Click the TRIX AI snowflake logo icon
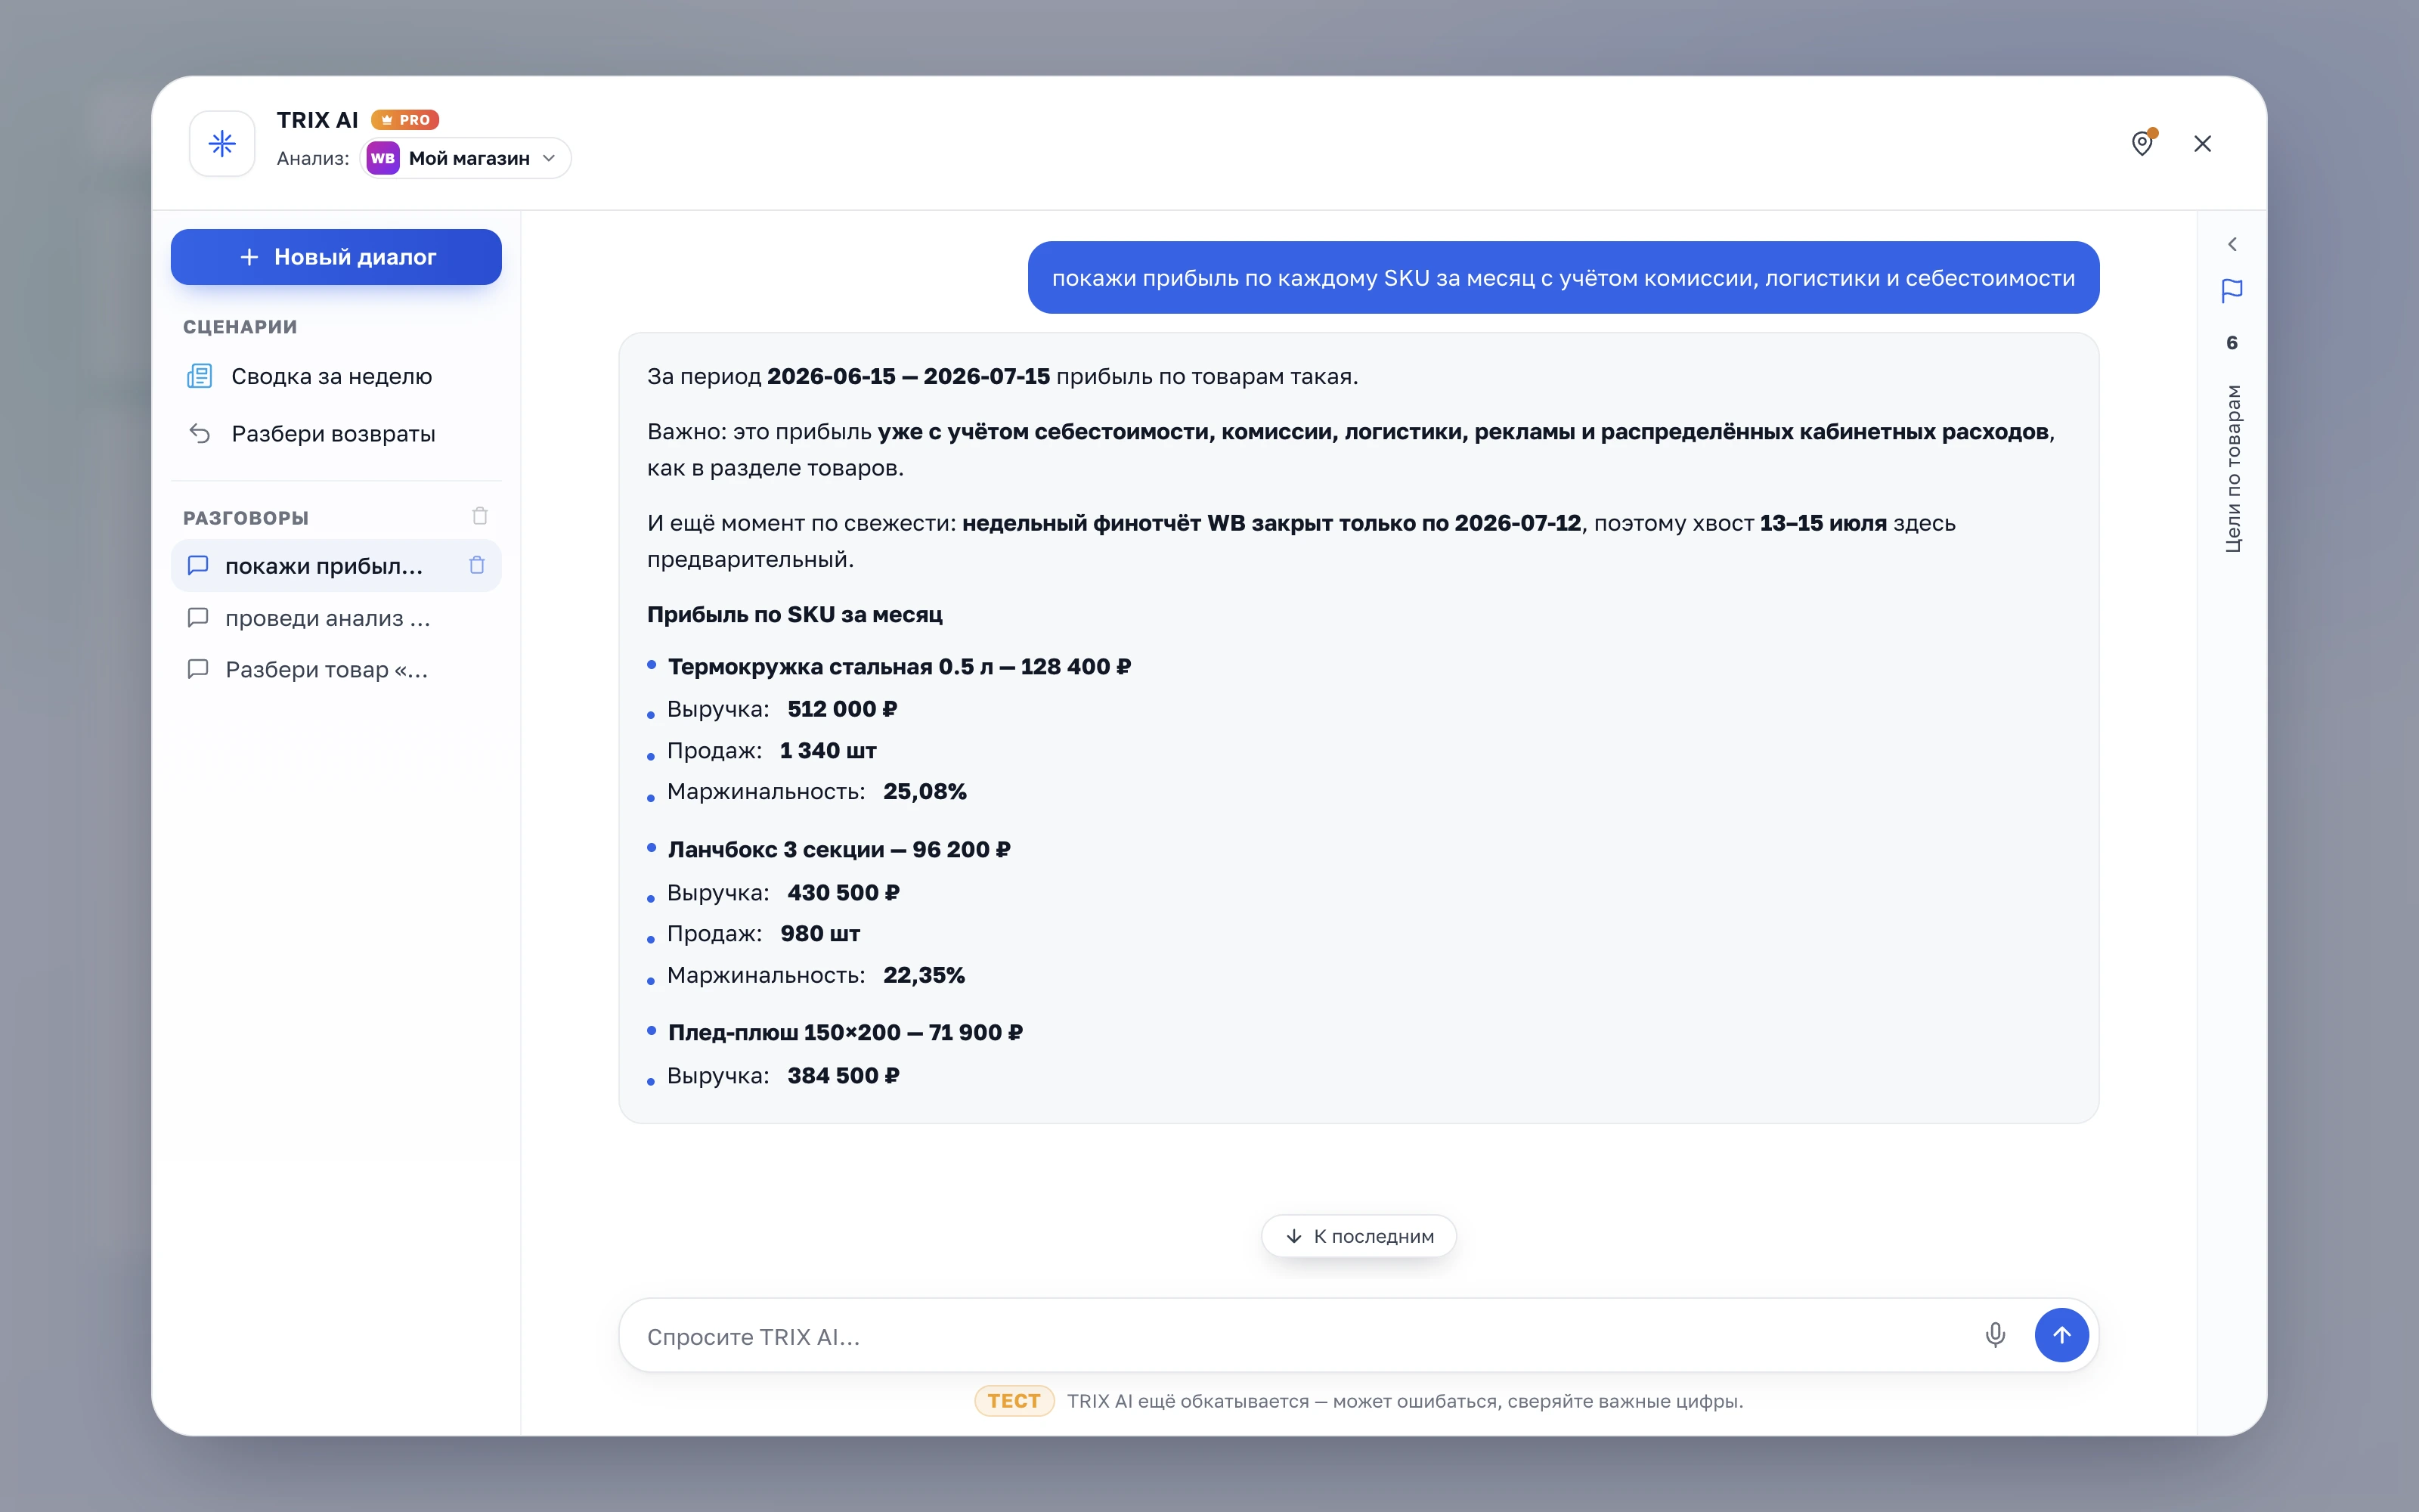Image resolution: width=2419 pixels, height=1512 pixels. pos(222,144)
